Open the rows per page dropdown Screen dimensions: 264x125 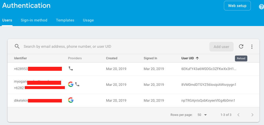pyautogui.click(x=202, y=115)
